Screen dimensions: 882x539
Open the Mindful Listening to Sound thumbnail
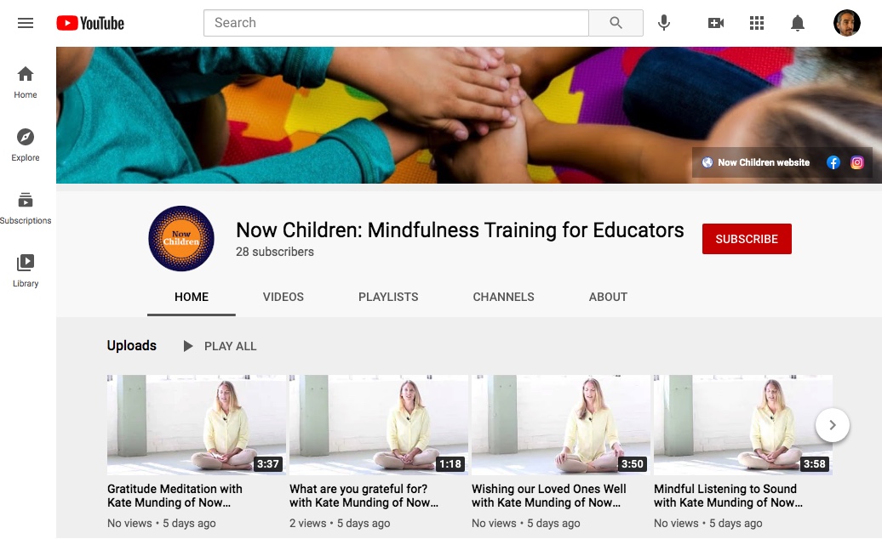point(743,425)
